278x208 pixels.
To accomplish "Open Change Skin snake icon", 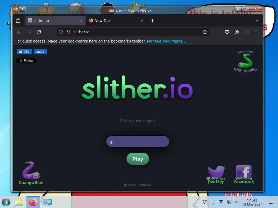I will pos(31,173).
